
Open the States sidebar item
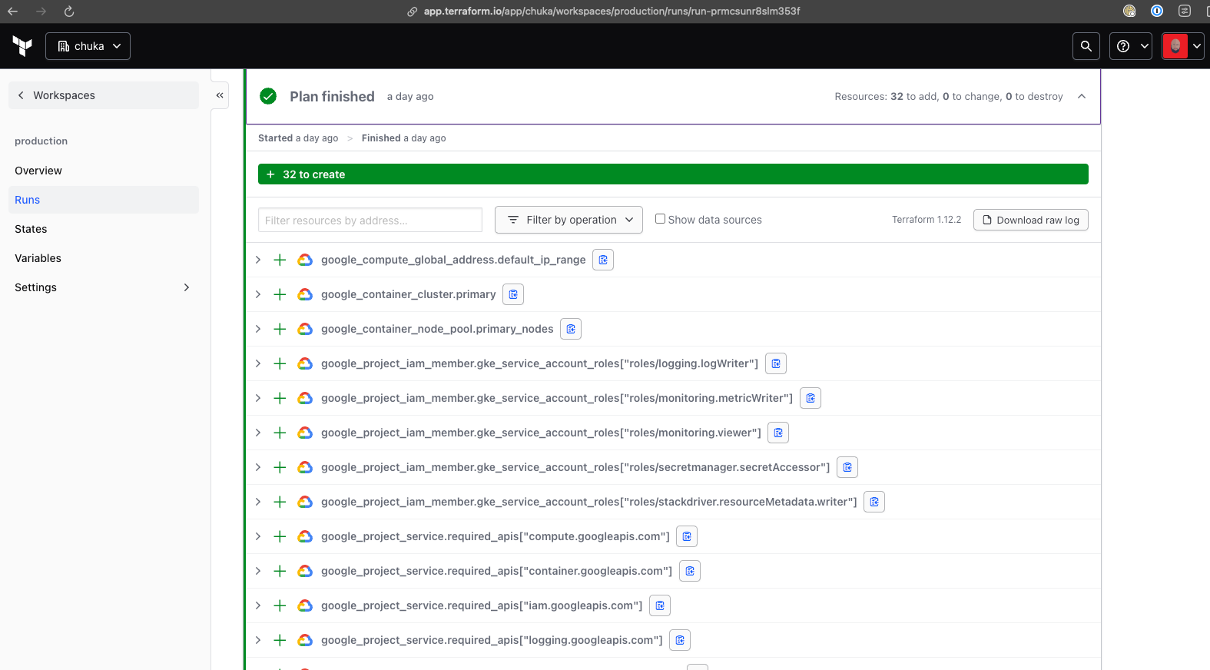(104, 229)
